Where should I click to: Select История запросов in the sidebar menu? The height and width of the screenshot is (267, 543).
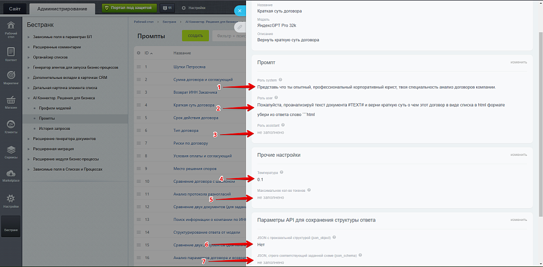pyautogui.click(x=54, y=128)
